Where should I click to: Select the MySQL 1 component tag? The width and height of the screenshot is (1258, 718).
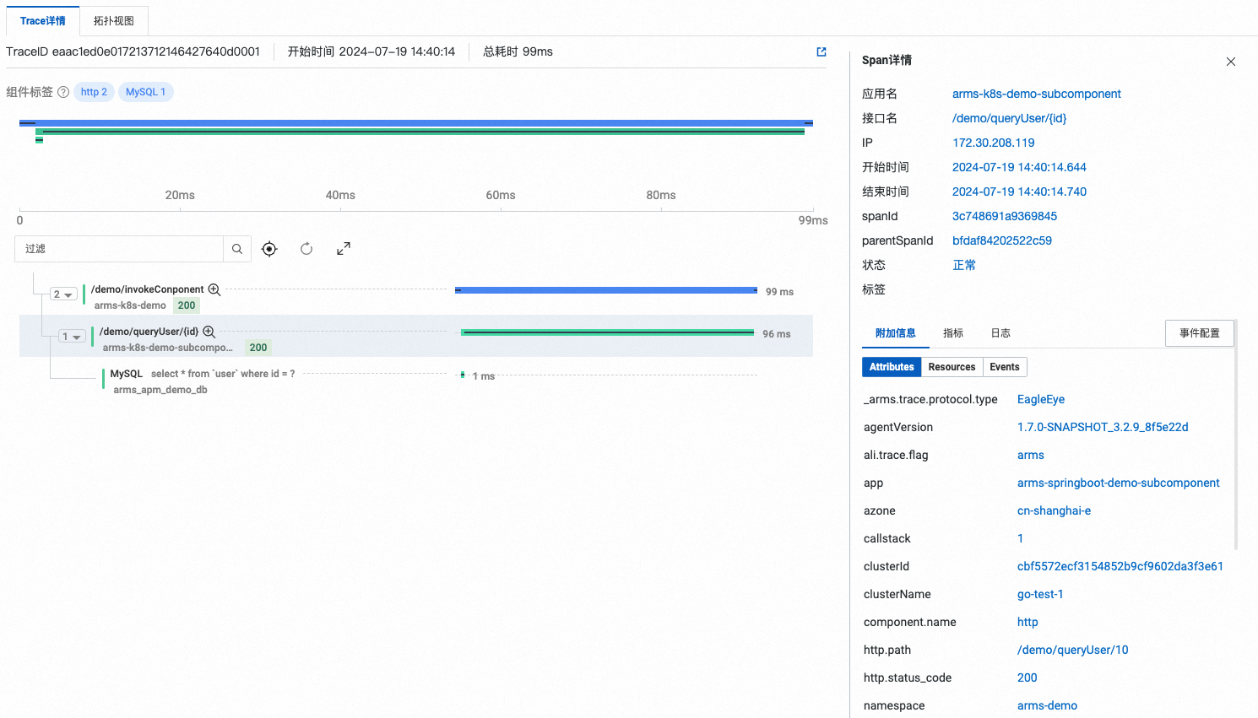coord(145,92)
